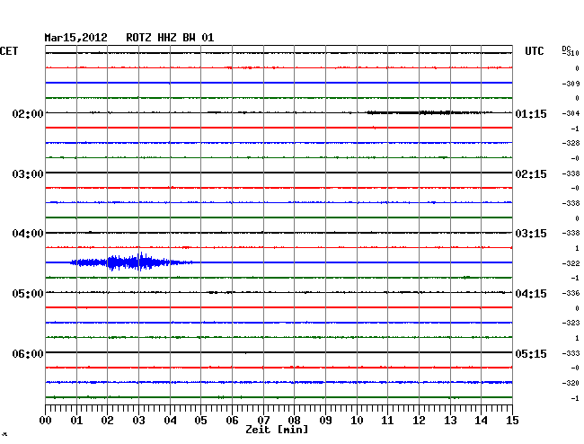584x444 pixels.
Task: Select the CET time label "03:00"
Action: tap(28, 174)
